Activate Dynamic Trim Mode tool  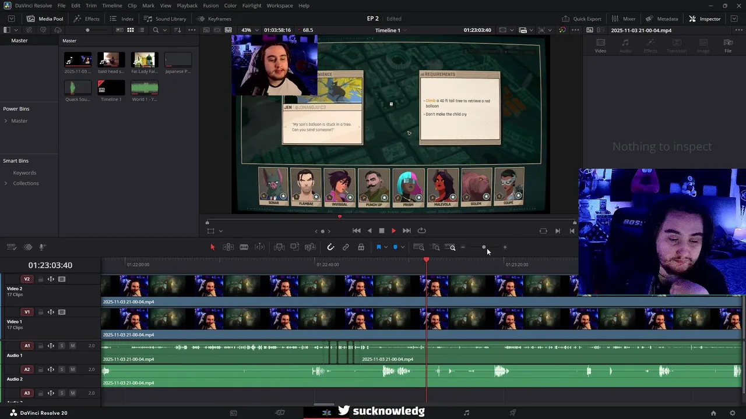point(244,247)
